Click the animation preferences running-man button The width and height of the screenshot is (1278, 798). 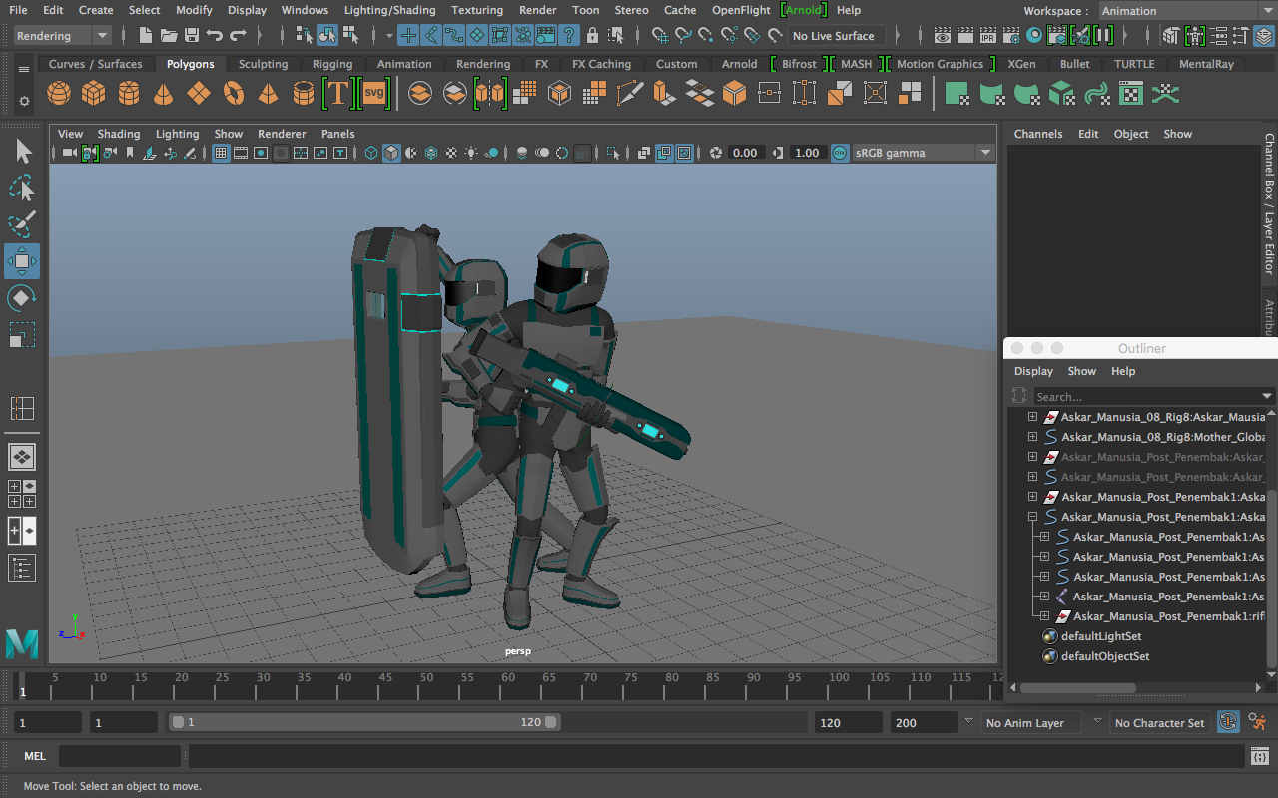coord(1258,722)
